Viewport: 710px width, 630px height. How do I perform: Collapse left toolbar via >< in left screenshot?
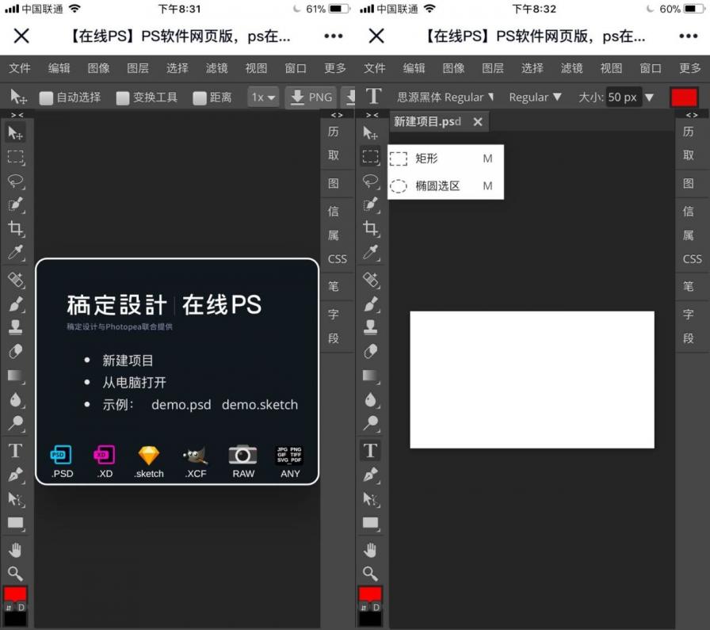(17, 115)
